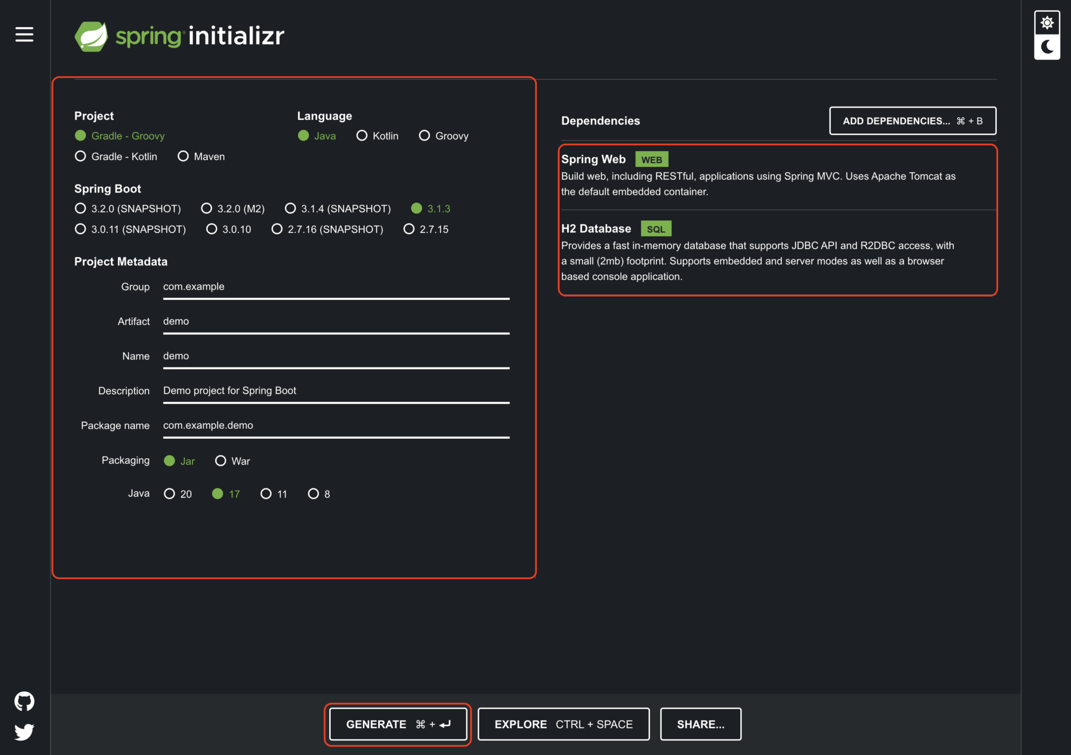Screen dimensions: 1071x755
Task: Select Maven project type
Action: (x=201, y=157)
